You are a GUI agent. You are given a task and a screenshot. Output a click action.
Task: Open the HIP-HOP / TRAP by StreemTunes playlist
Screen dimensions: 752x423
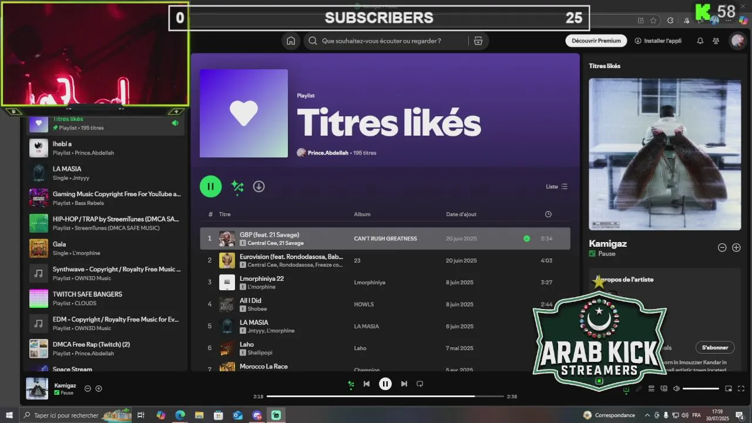click(106, 223)
